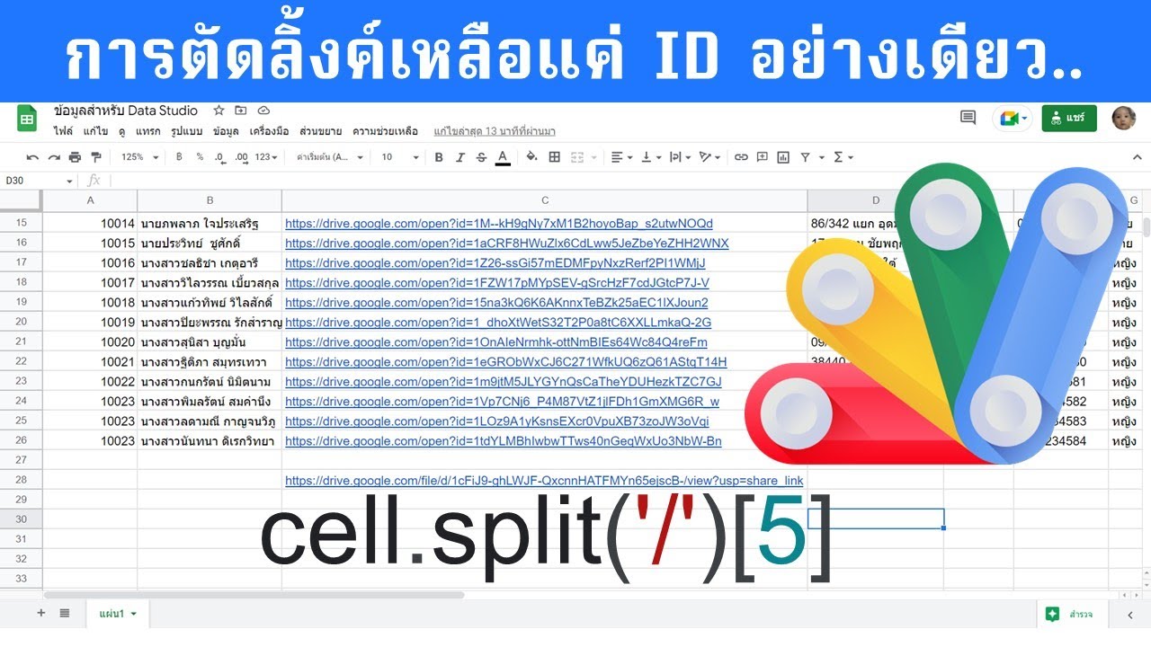Undo the last action
This screenshot has height=647, width=1151.
tap(32, 157)
